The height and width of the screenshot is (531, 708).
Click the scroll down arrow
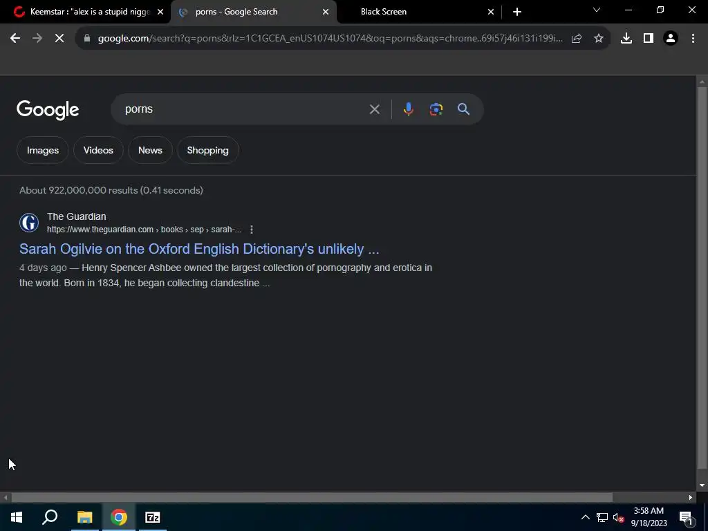(702, 485)
